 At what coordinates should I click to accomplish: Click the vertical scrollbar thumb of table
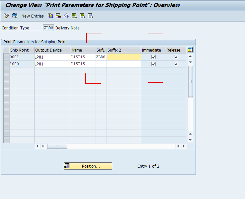point(191,81)
